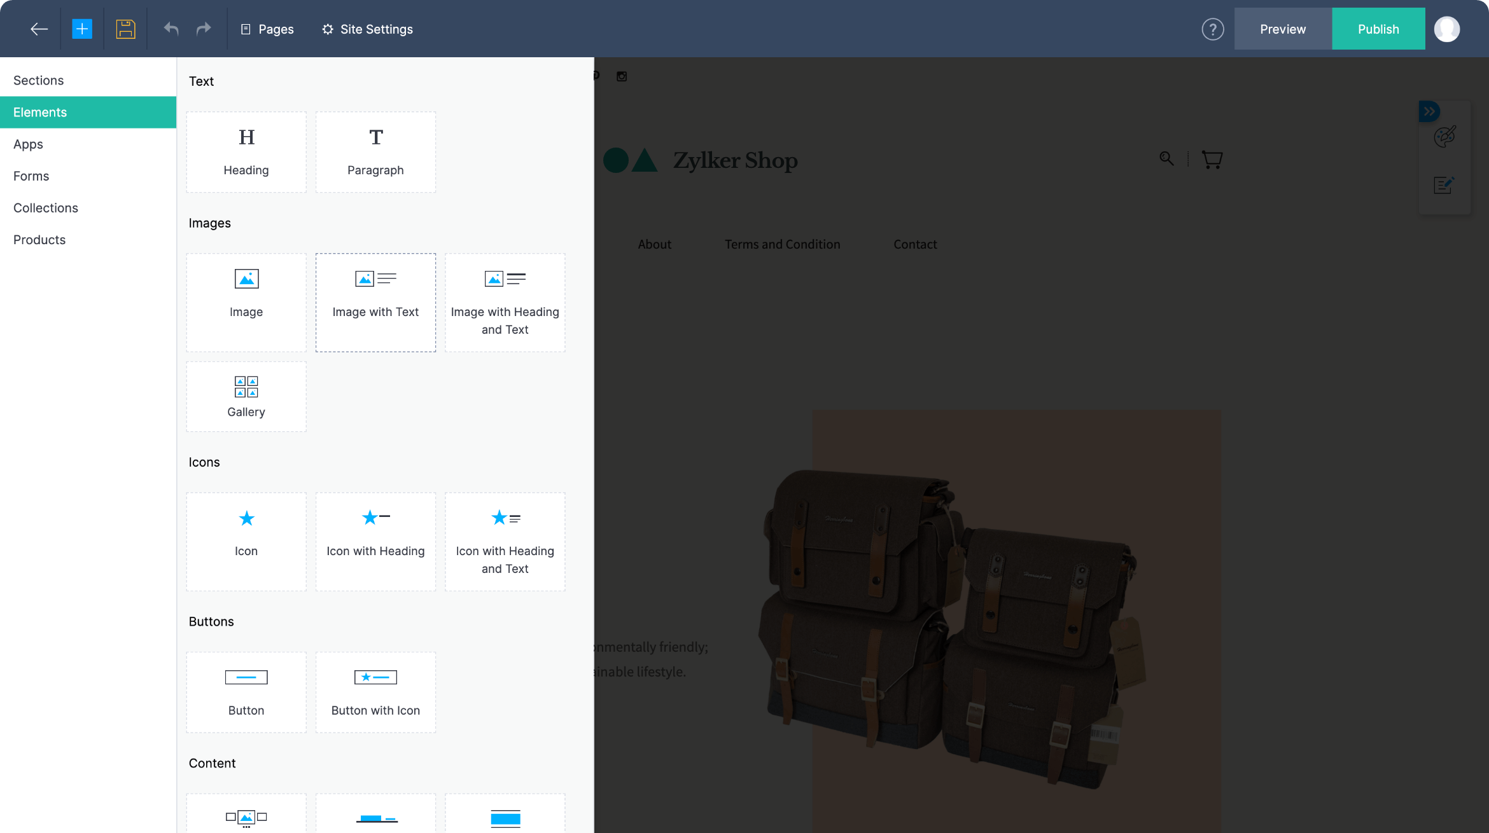Open the user profile avatar
The width and height of the screenshot is (1489, 833).
[1446, 29]
